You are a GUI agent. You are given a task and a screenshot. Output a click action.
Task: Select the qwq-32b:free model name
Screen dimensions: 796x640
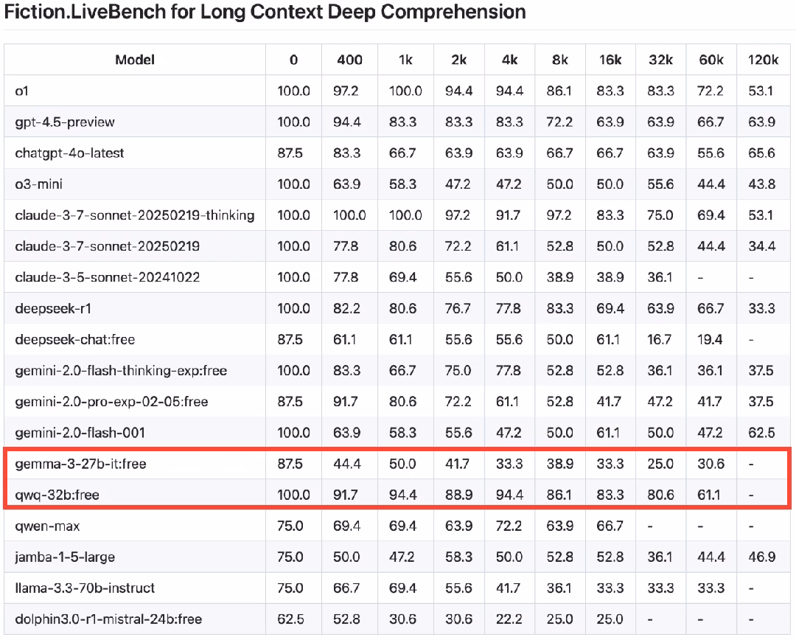(57, 495)
